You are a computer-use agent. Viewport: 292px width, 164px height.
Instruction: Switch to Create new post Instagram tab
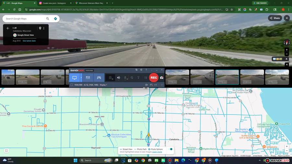point(54,3)
